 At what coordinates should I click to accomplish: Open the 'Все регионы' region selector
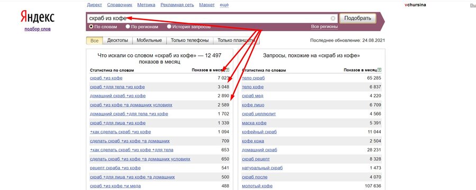click(x=324, y=27)
